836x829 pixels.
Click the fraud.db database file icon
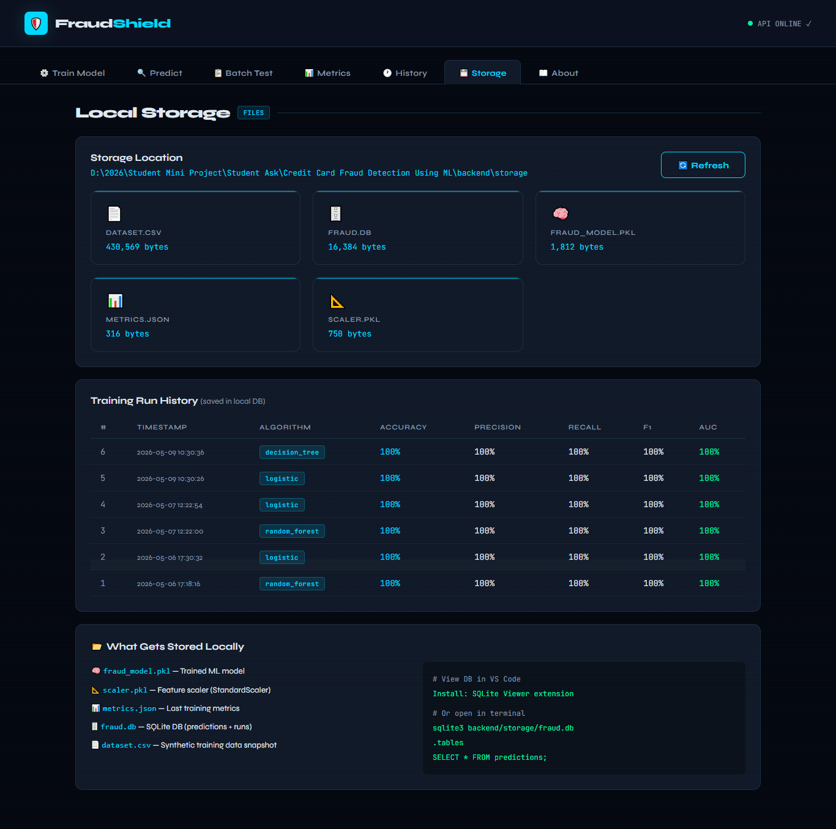(335, 214)
